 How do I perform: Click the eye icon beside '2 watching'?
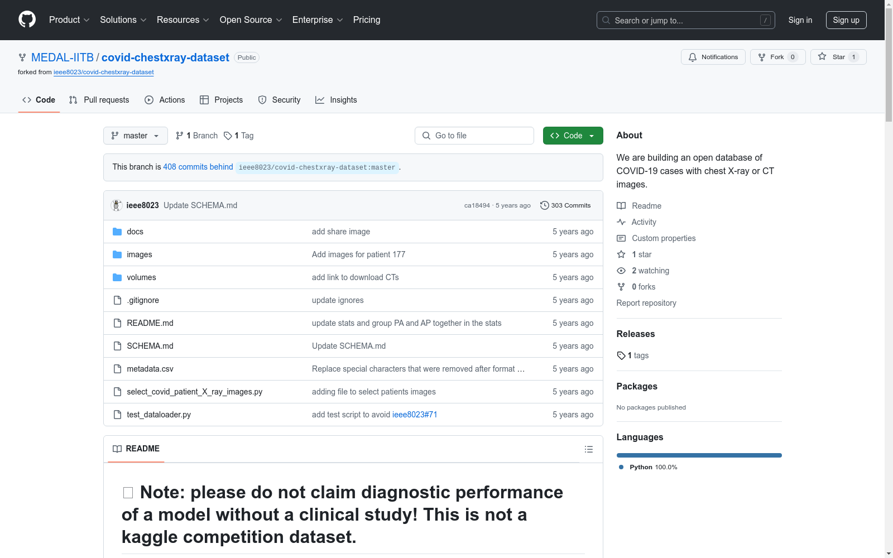(621, 271)
